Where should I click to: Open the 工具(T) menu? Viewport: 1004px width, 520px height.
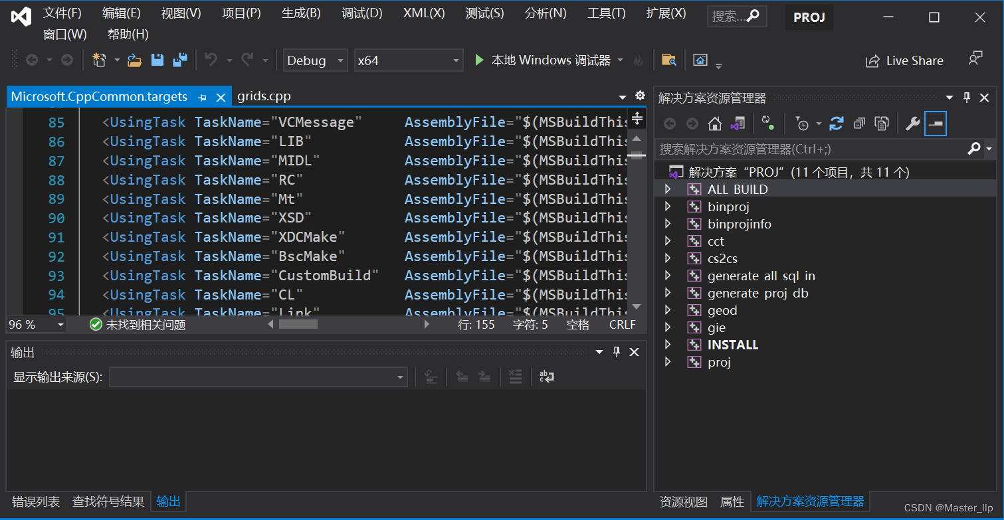[x=606, y=13]
